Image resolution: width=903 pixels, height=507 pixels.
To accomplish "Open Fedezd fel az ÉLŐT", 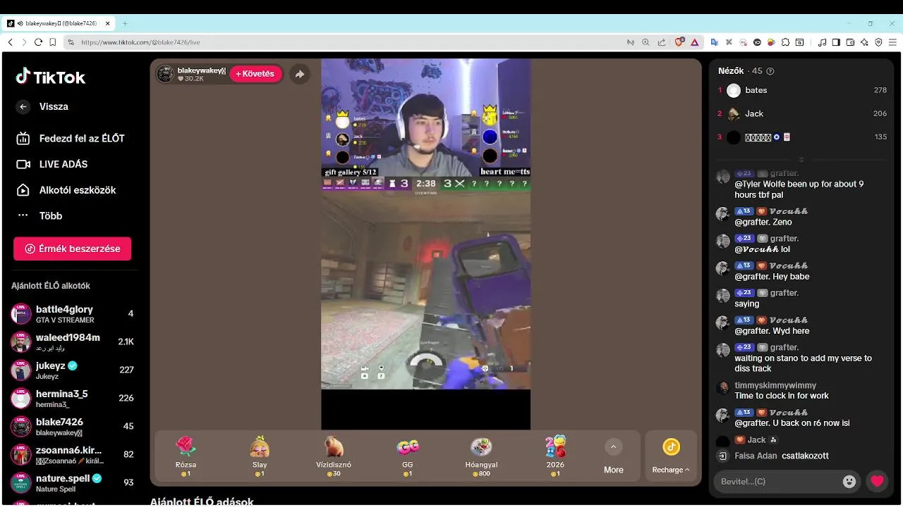I will (71, 139).
